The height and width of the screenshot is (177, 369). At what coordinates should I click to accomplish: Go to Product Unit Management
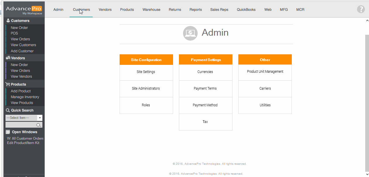point(265,72)
